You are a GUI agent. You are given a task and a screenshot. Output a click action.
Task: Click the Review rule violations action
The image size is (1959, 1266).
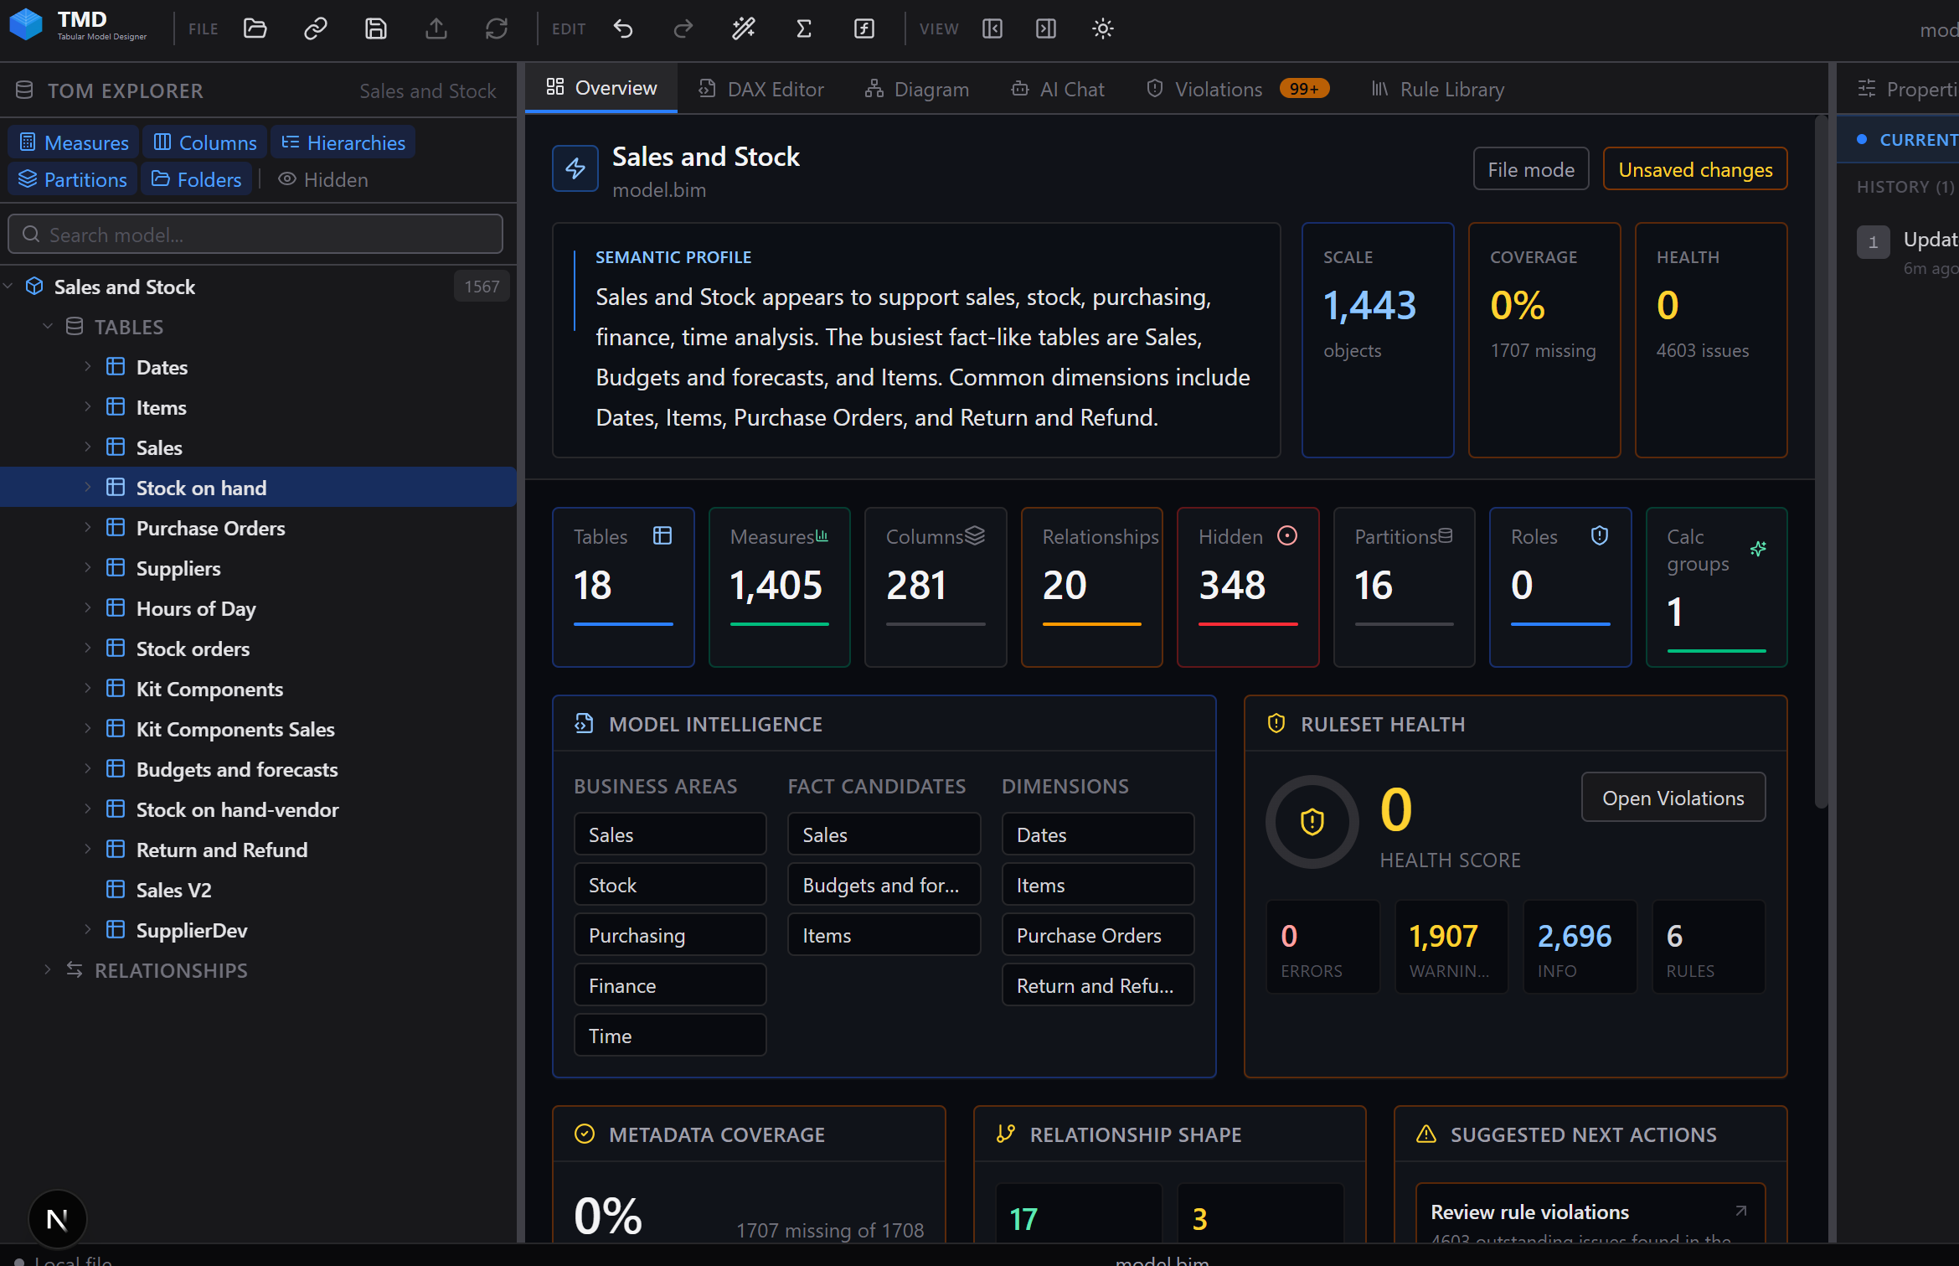(1590, 1213)
